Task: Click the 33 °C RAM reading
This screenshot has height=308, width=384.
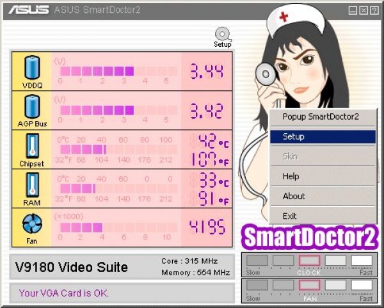Action: [214, 180]
